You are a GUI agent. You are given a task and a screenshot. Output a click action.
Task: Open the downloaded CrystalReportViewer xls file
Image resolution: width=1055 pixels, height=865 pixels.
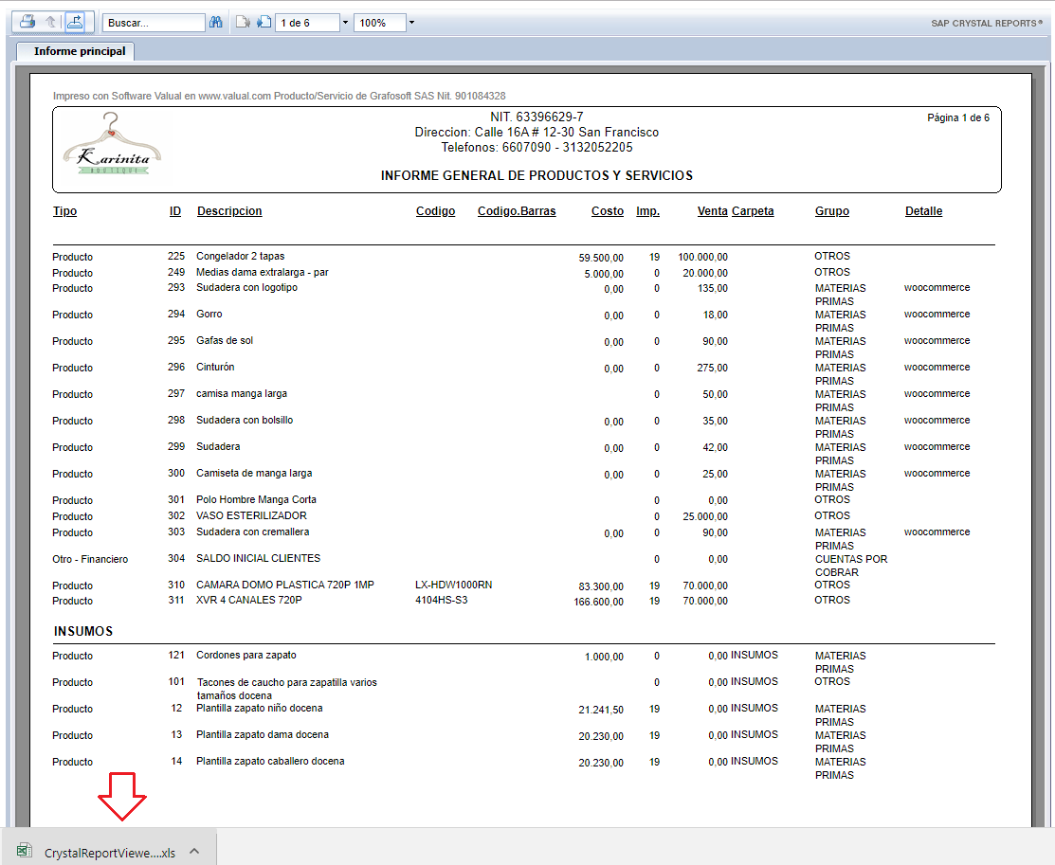pyautogui.click(x=109, y=853)
